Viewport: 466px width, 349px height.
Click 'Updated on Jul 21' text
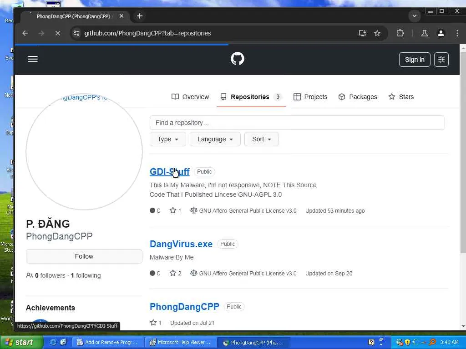tap(192, 323)
